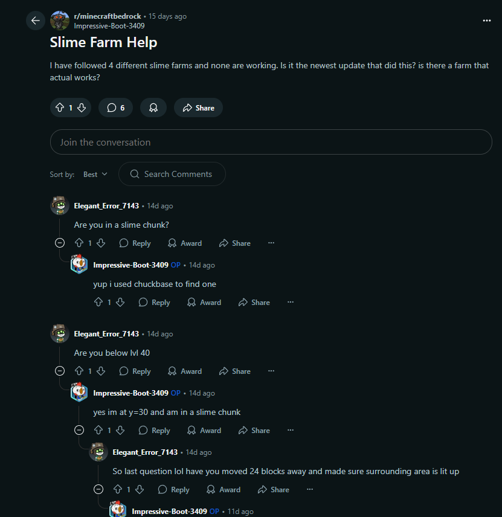
Task: Collapse the "Are you in a slime chunk?" thread
Action: (x=60, y=243)
